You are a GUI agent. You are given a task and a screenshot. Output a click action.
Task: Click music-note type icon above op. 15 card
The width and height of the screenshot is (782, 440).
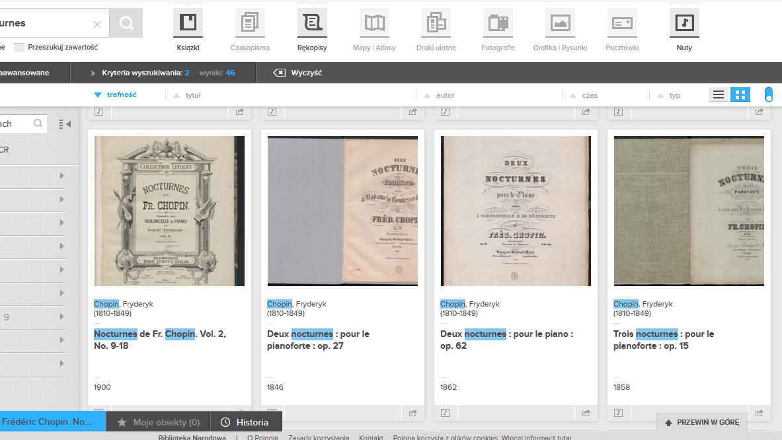click(x=618, y=112)
